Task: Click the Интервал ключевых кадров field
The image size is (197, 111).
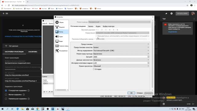Action: (120, 63)
